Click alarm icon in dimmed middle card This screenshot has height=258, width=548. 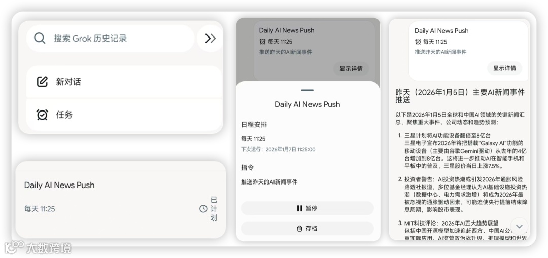coord(262,42)
